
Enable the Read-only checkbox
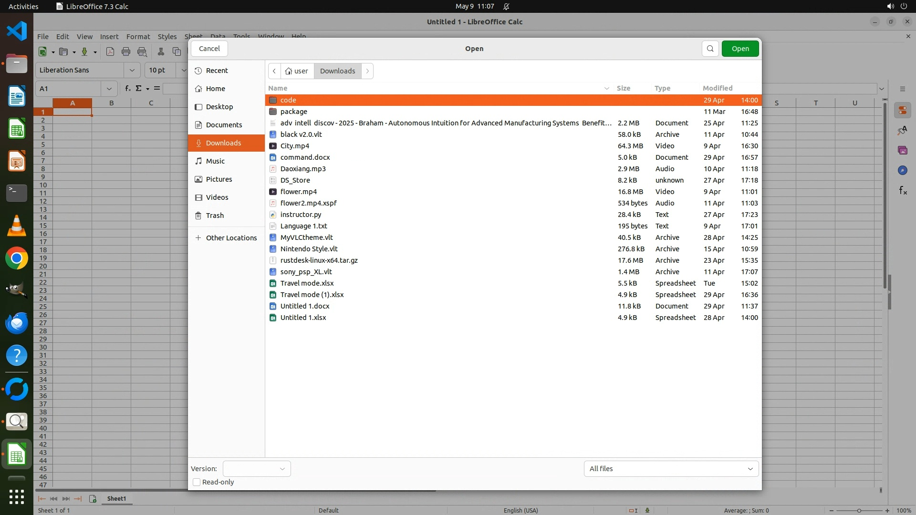click(x=197, y=482)
